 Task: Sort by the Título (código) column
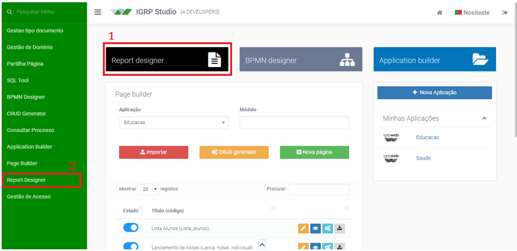click(274, 208)
